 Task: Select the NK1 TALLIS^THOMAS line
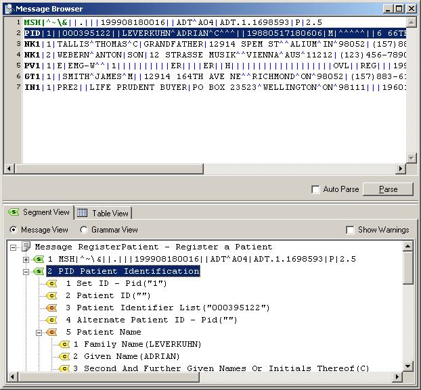(215, 44)
